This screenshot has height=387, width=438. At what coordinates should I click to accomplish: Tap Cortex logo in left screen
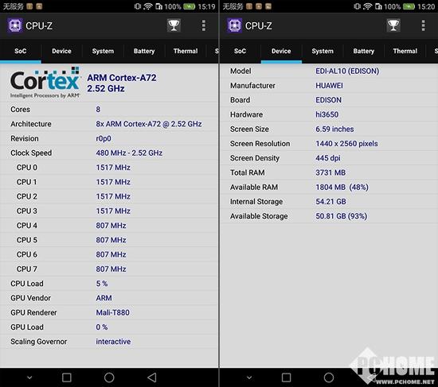(45, 83)
